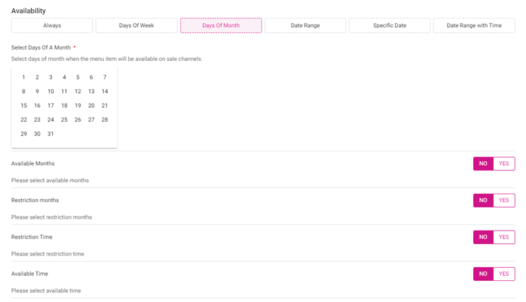Switch Available Time to YES
Viewport: 526px width, 302px height.
click(504, 274)
